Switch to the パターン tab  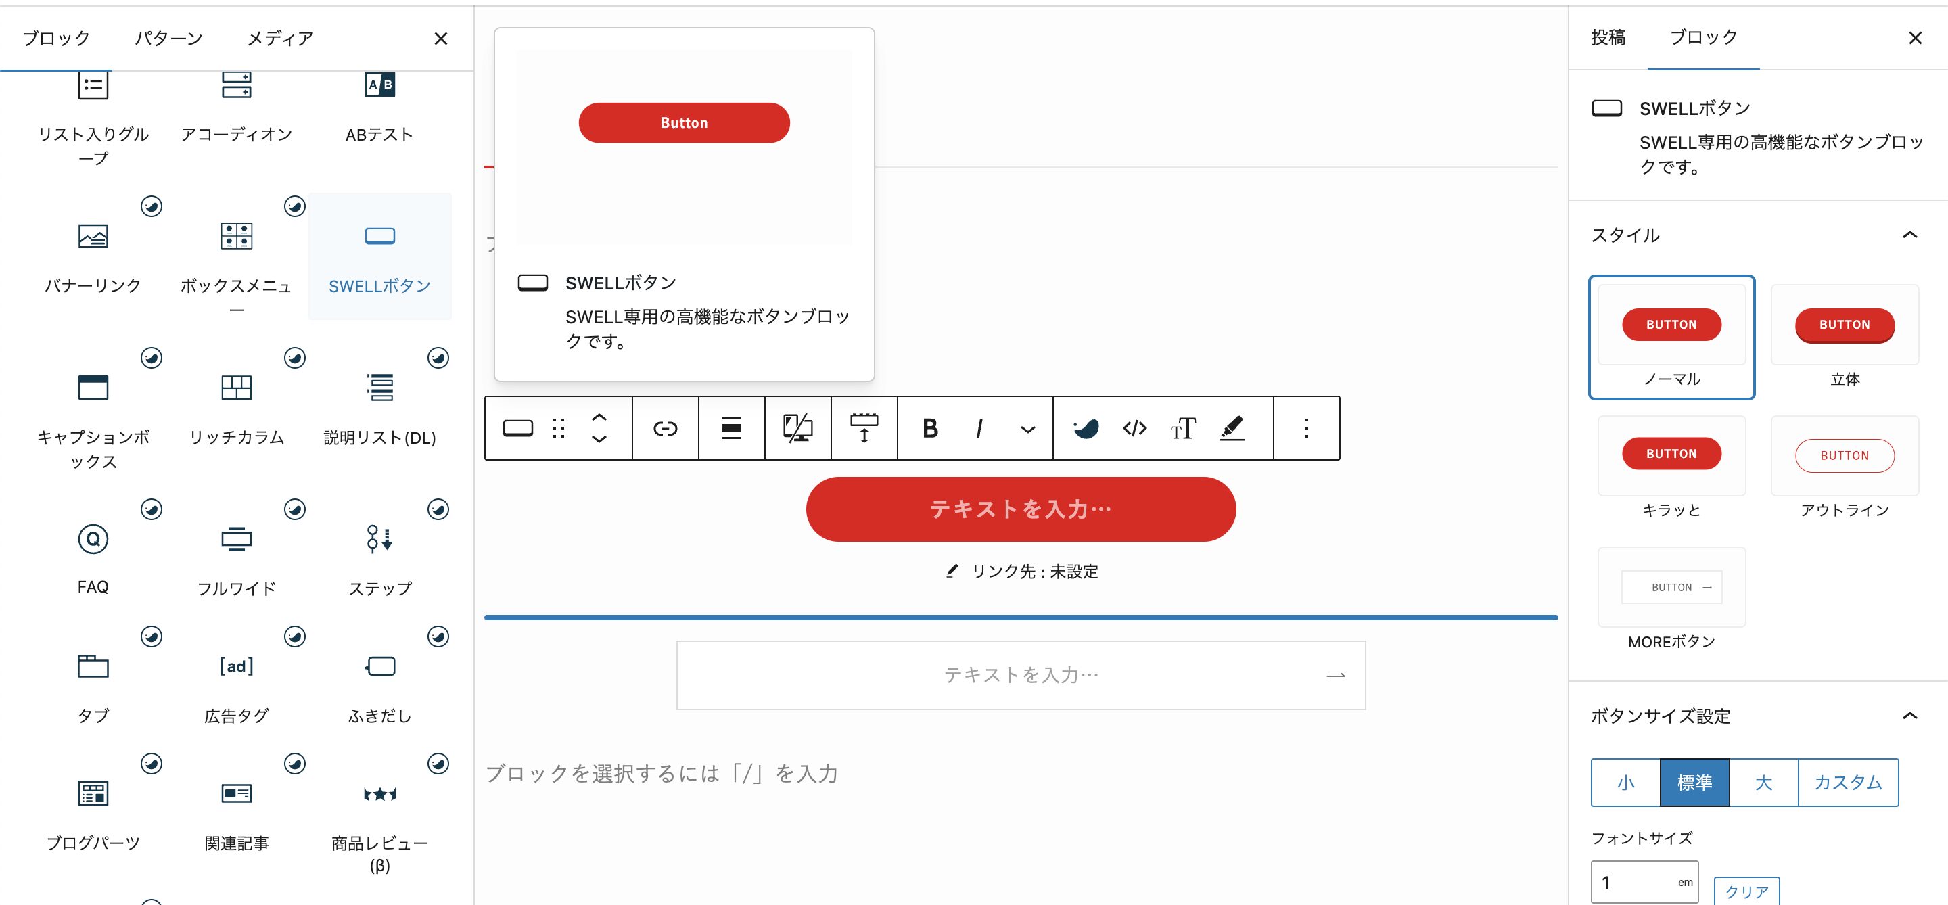click(x=168, y=38)
